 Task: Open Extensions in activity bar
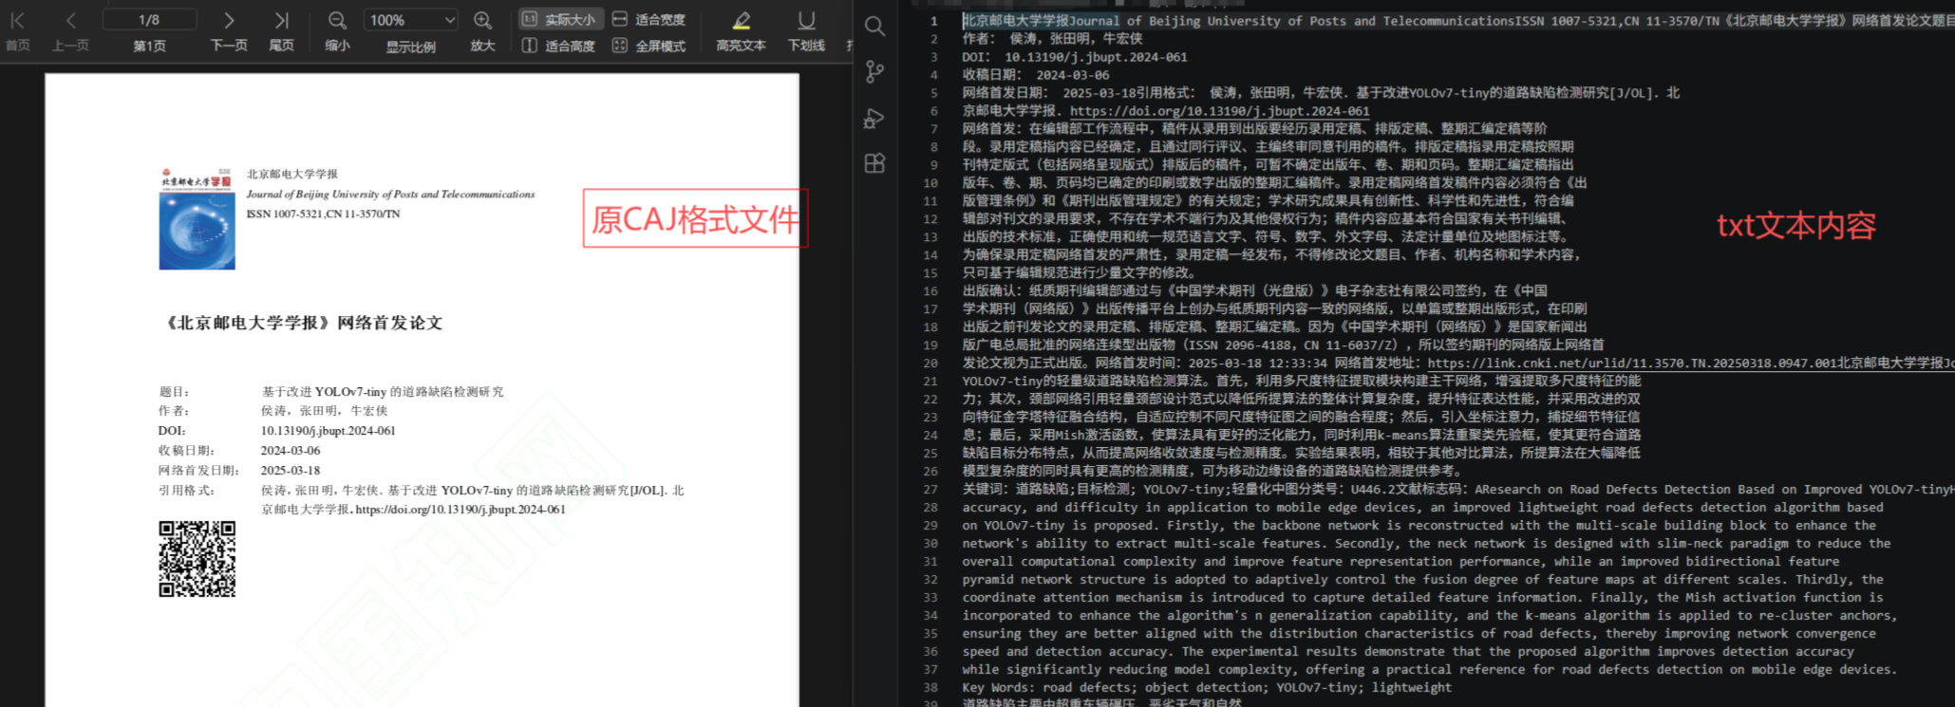pyautogui.click(x=874, y=163)
